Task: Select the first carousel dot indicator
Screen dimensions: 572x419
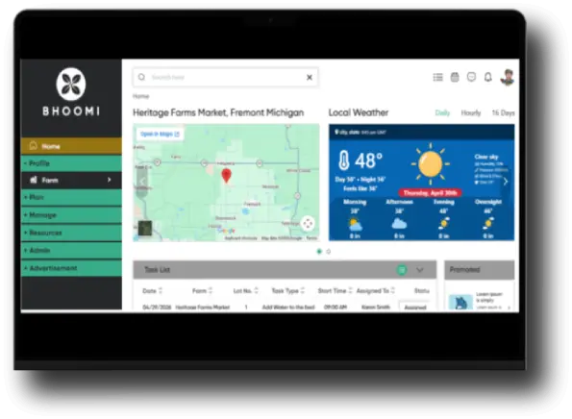Action: [x=319, y=252]
